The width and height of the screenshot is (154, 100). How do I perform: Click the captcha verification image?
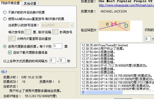pyautogui.click(x=114, y=26)
